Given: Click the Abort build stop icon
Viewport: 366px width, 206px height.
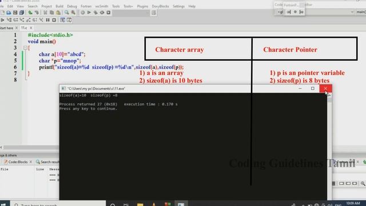Looking at the screenshot, I should [109, 13].
